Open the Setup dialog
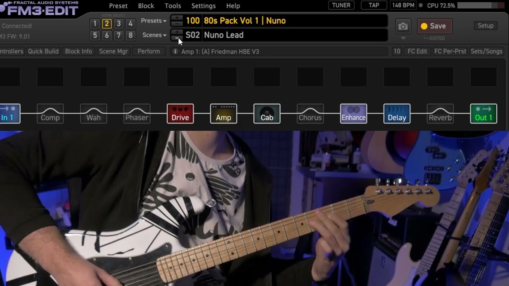The width and height of the screenshot is (509, 286). 486,25
